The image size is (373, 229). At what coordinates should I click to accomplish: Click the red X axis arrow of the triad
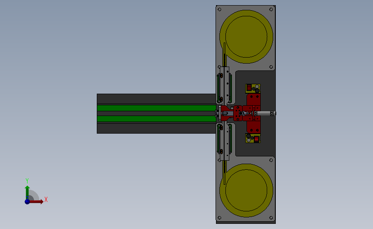[36, 202]
